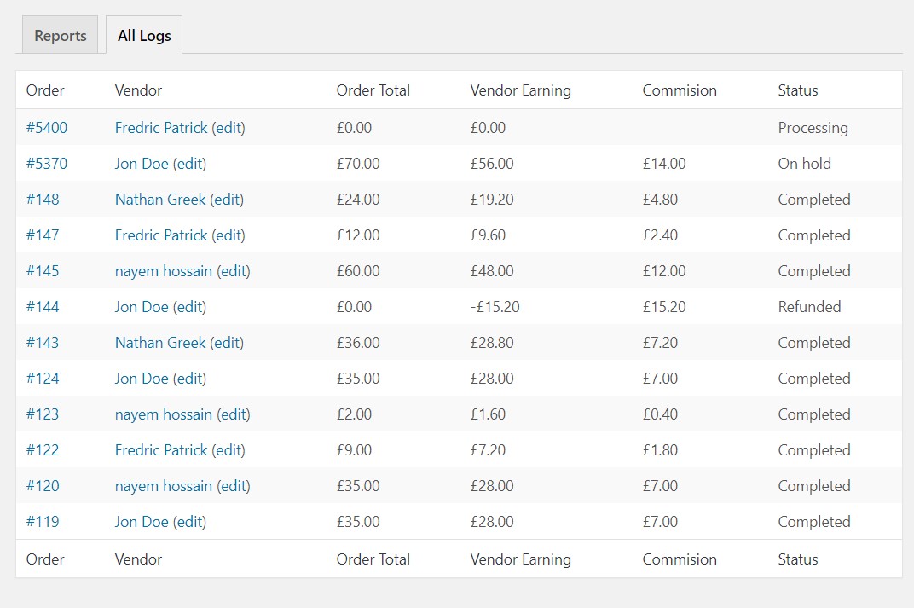
Task: Click edit for nayem hossain order #123
Action: coord(234,414)
